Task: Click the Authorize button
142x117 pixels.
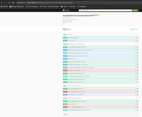Action: tap(134, 29)
